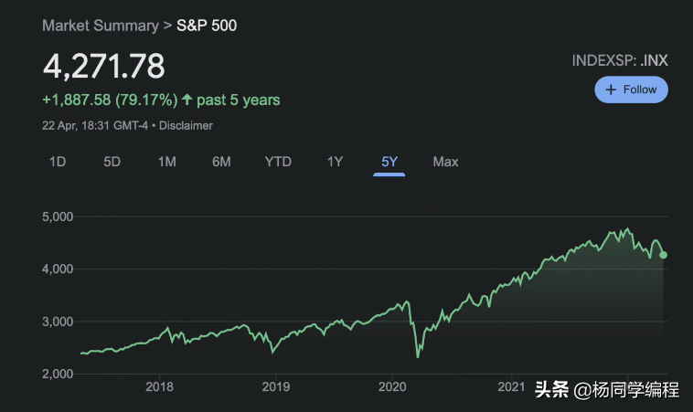Open the Max range tab
This screenshot has width=693, height=412.
pyautogui.click(x=445, y=162)
